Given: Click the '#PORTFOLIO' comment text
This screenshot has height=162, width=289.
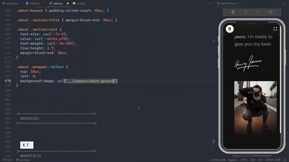Looking at the screenshot, I should [31, 156].
